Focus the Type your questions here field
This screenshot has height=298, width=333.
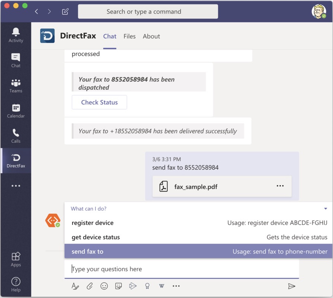[182, 269]
